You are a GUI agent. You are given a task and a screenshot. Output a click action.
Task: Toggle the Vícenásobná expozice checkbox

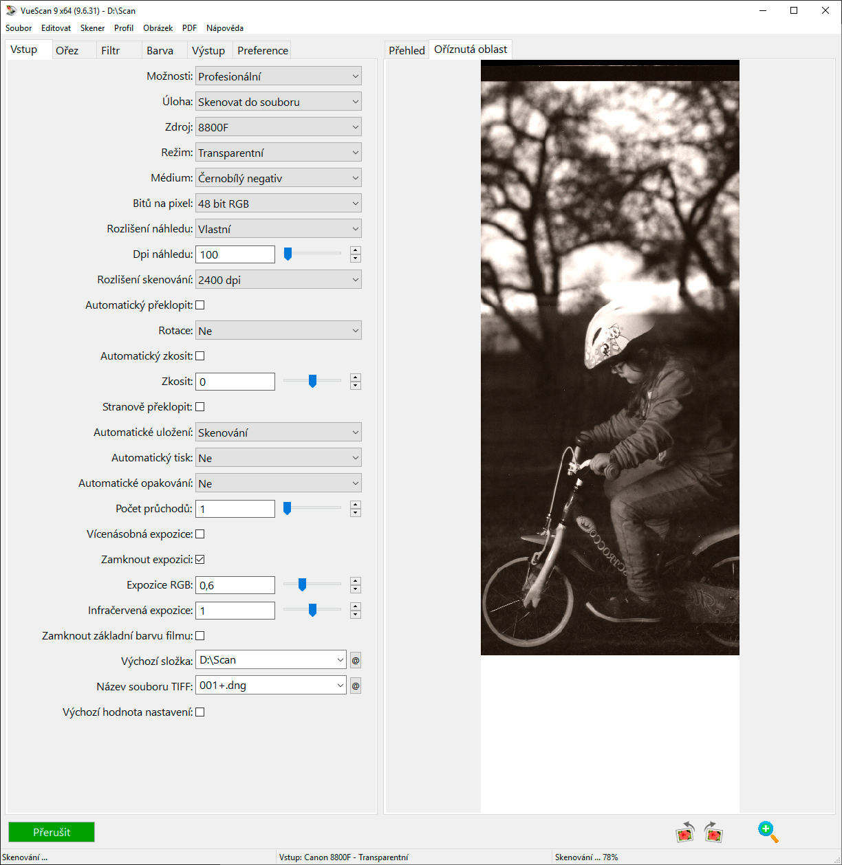(x=200, y=534)
